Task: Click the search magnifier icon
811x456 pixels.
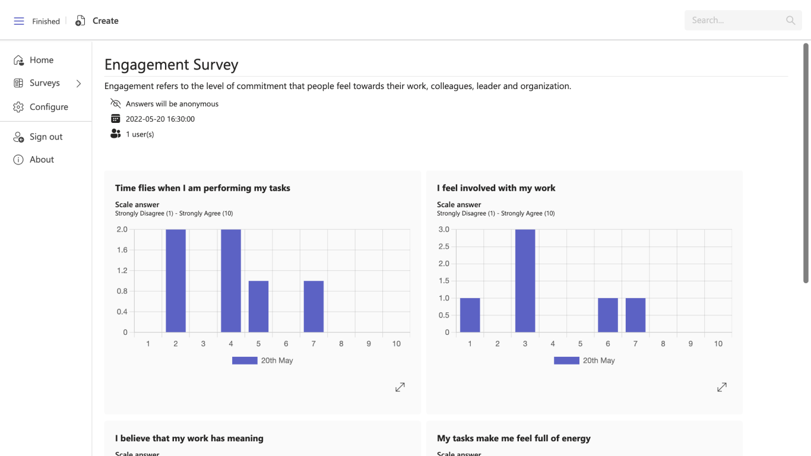Action: tap(790, 20)
